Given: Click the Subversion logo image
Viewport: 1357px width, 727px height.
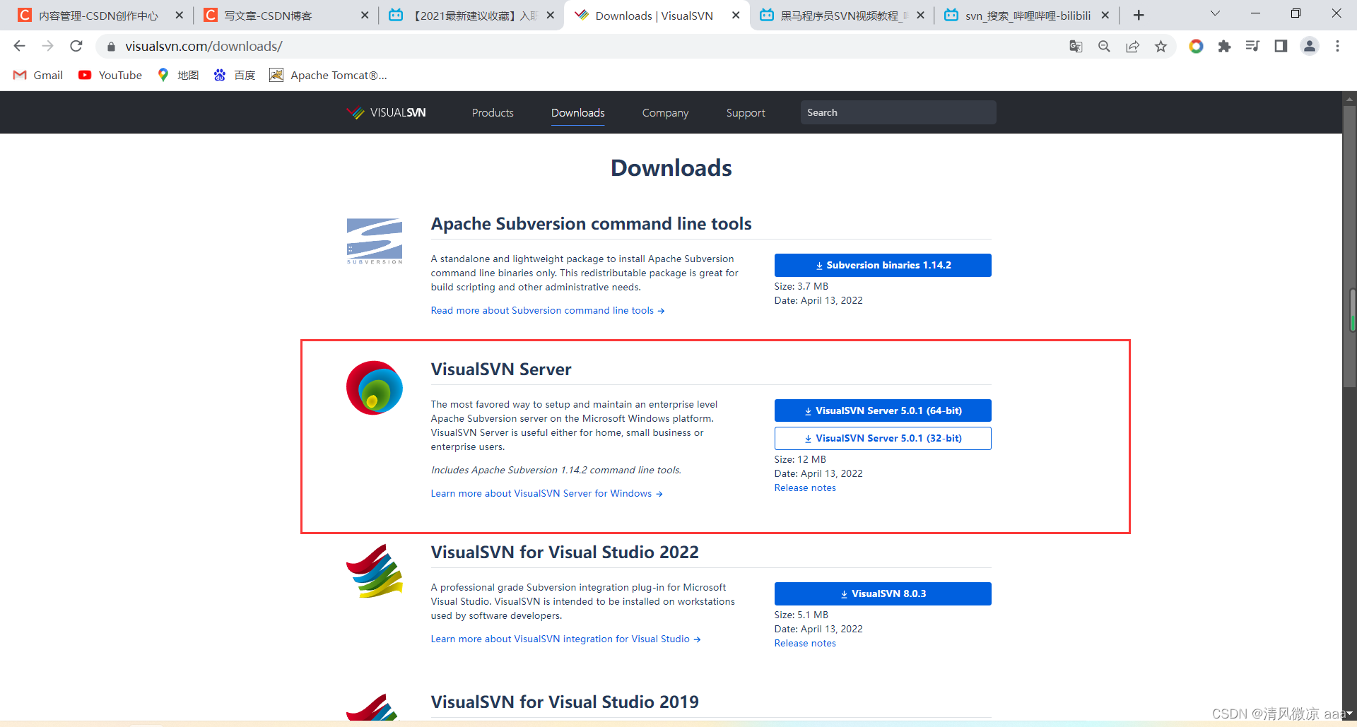Looking at the screenshot, I should pyautogui.click(x=375, y=241).
